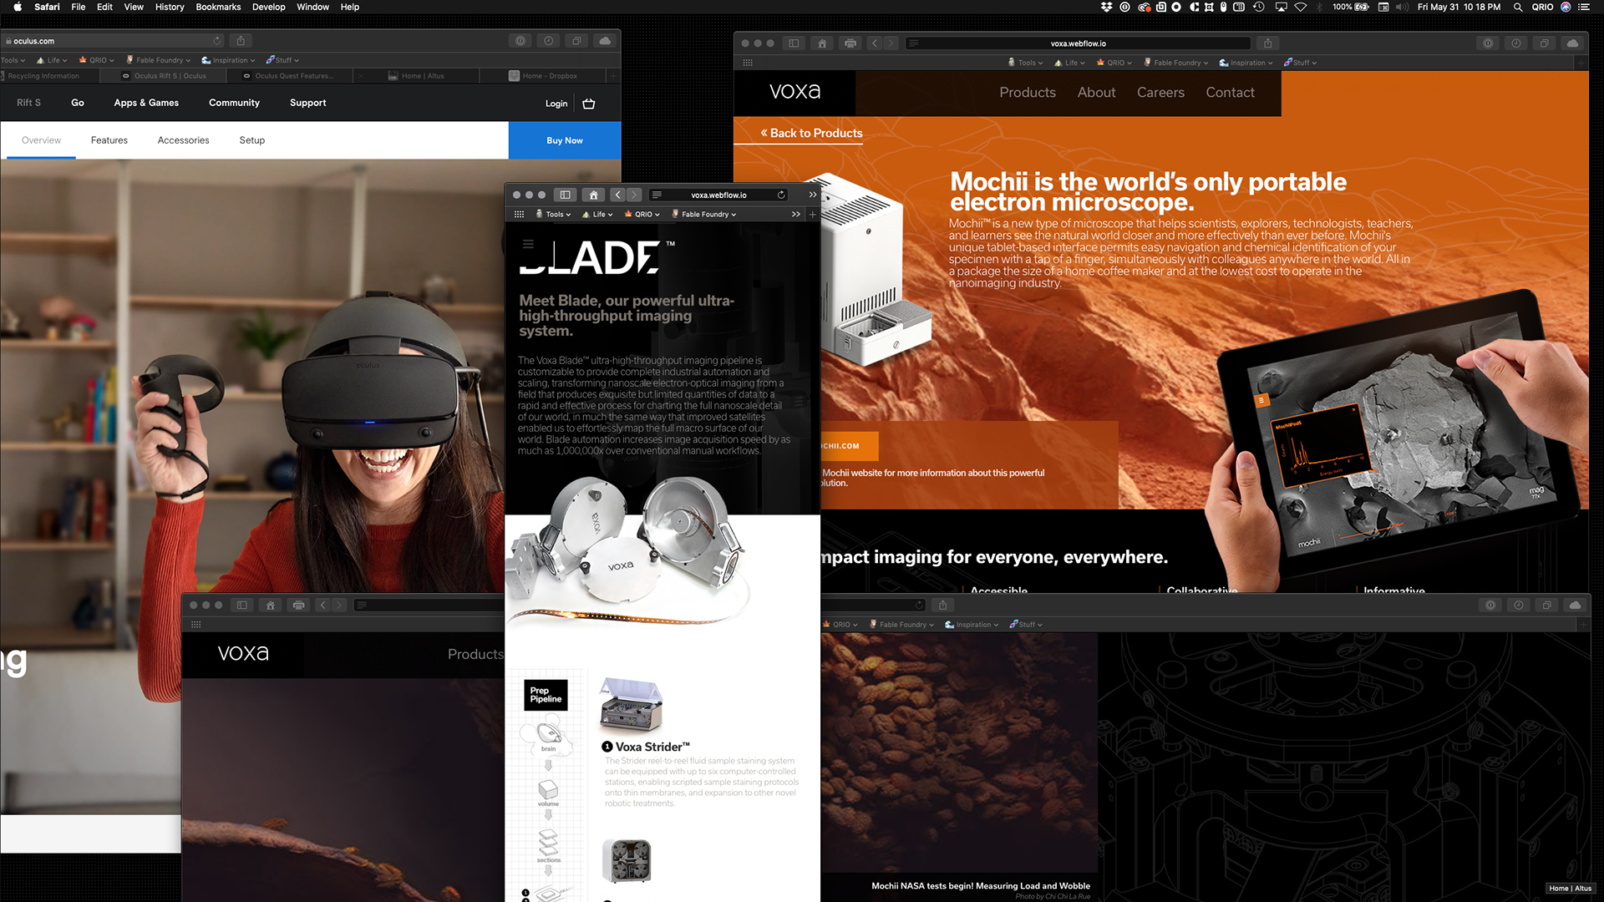Open Support on Oculus site

coord(308,103)
